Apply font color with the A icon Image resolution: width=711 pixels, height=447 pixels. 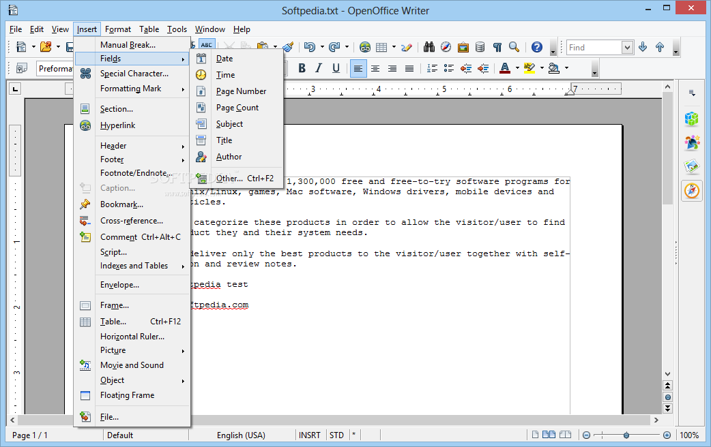point(505,68)
